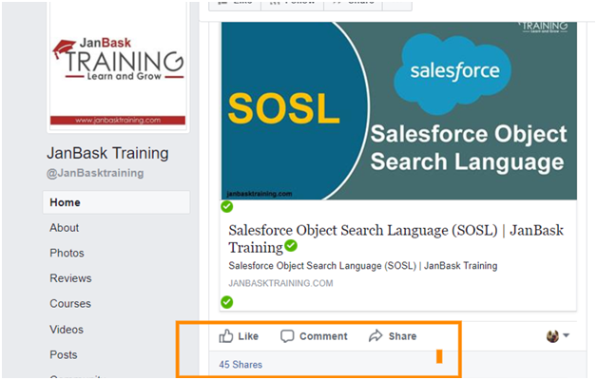The width and height of the screenshot is (597, 380).
Task: Click the Like text label
Action: (x=248, y=336)
